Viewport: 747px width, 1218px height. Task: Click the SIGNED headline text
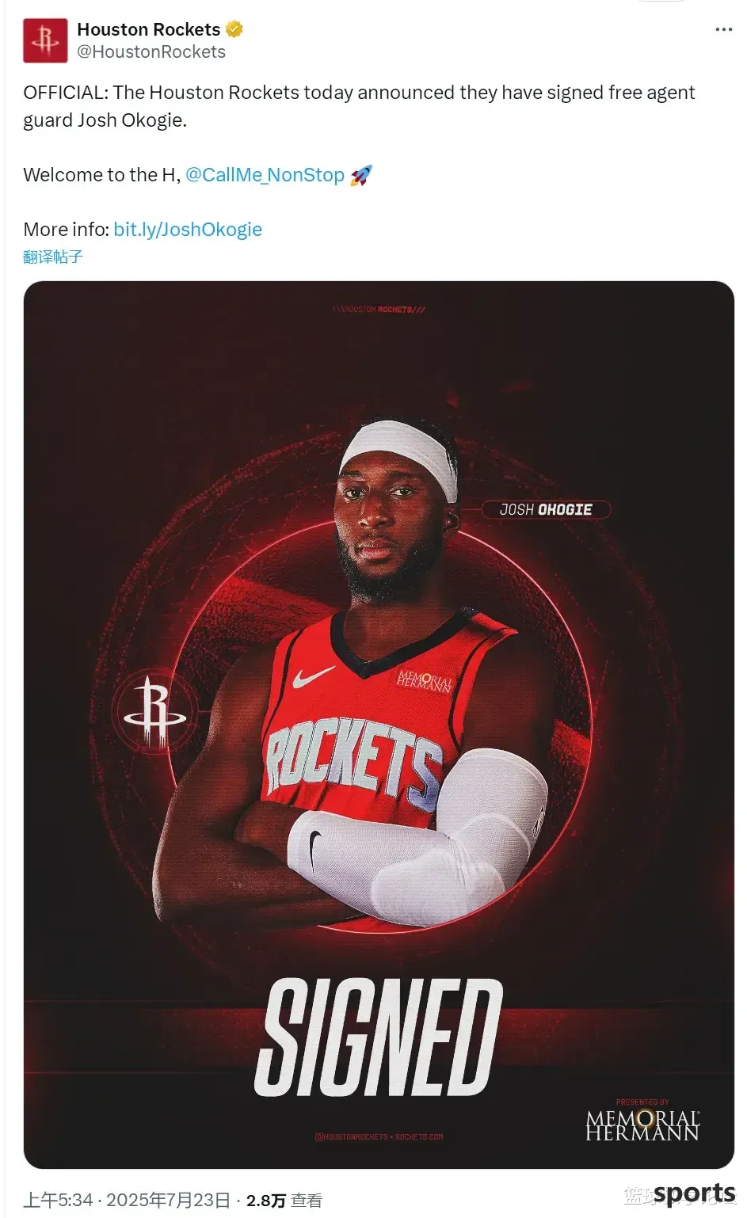pos(379,1038)
